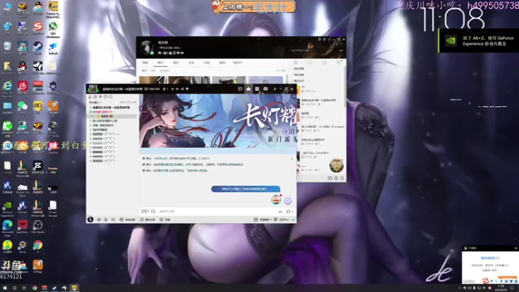
Task: Click the search icon at YY main window bottom
Action: tap(342, 178)
